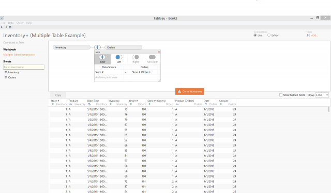This screenshot has width=331, height=193.
Task: Click the Copy button
Action: (58, 95)
